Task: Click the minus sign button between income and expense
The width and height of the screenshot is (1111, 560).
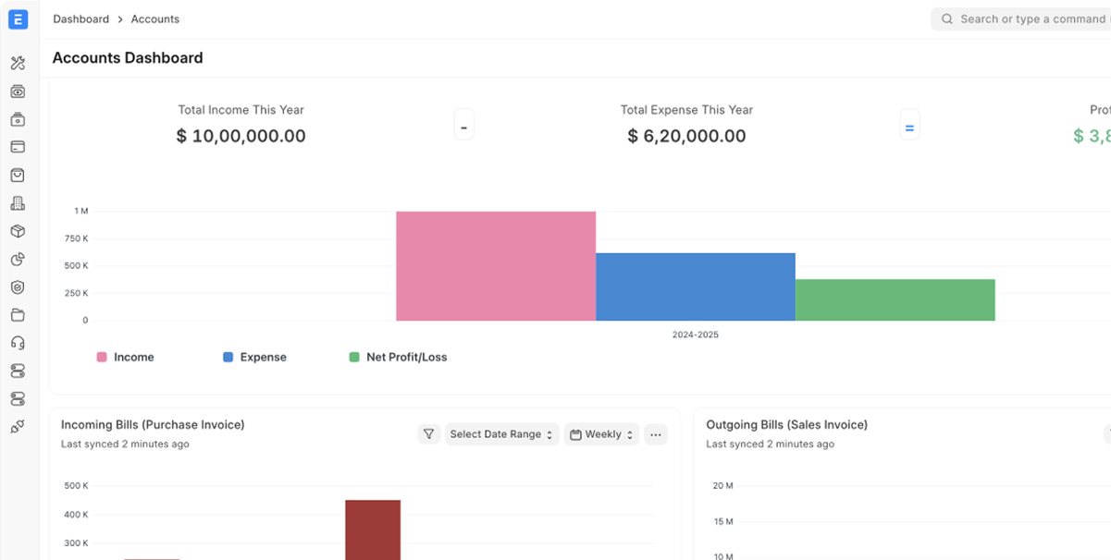Action: (464, 125)
